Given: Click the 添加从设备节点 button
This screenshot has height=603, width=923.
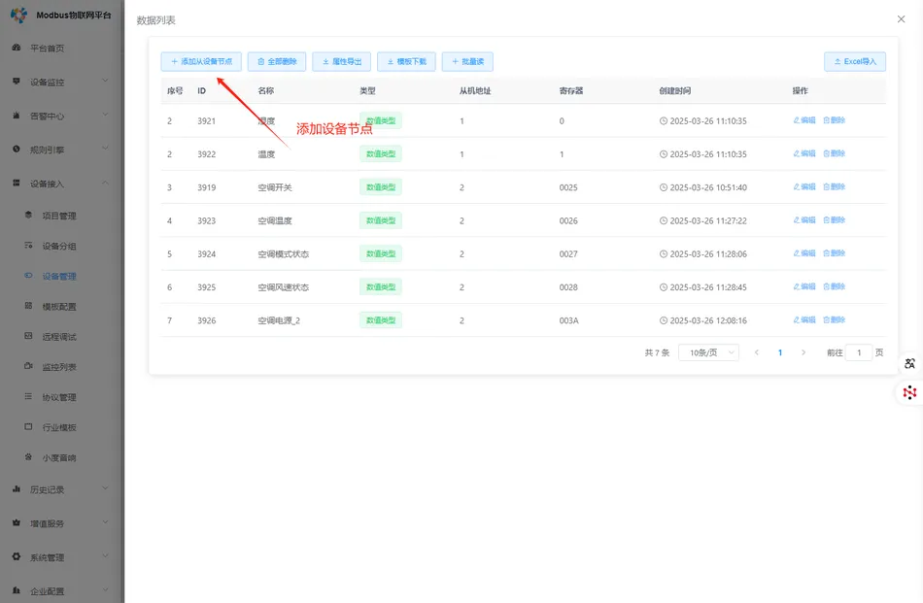Looking at the screenshot, I should [x=201, y=61].
